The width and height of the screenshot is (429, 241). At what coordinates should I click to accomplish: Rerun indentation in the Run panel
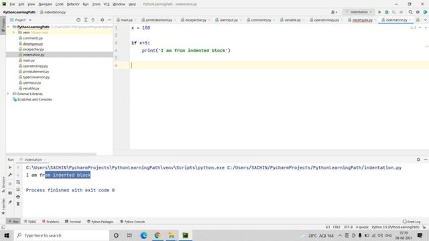[10, 167]
